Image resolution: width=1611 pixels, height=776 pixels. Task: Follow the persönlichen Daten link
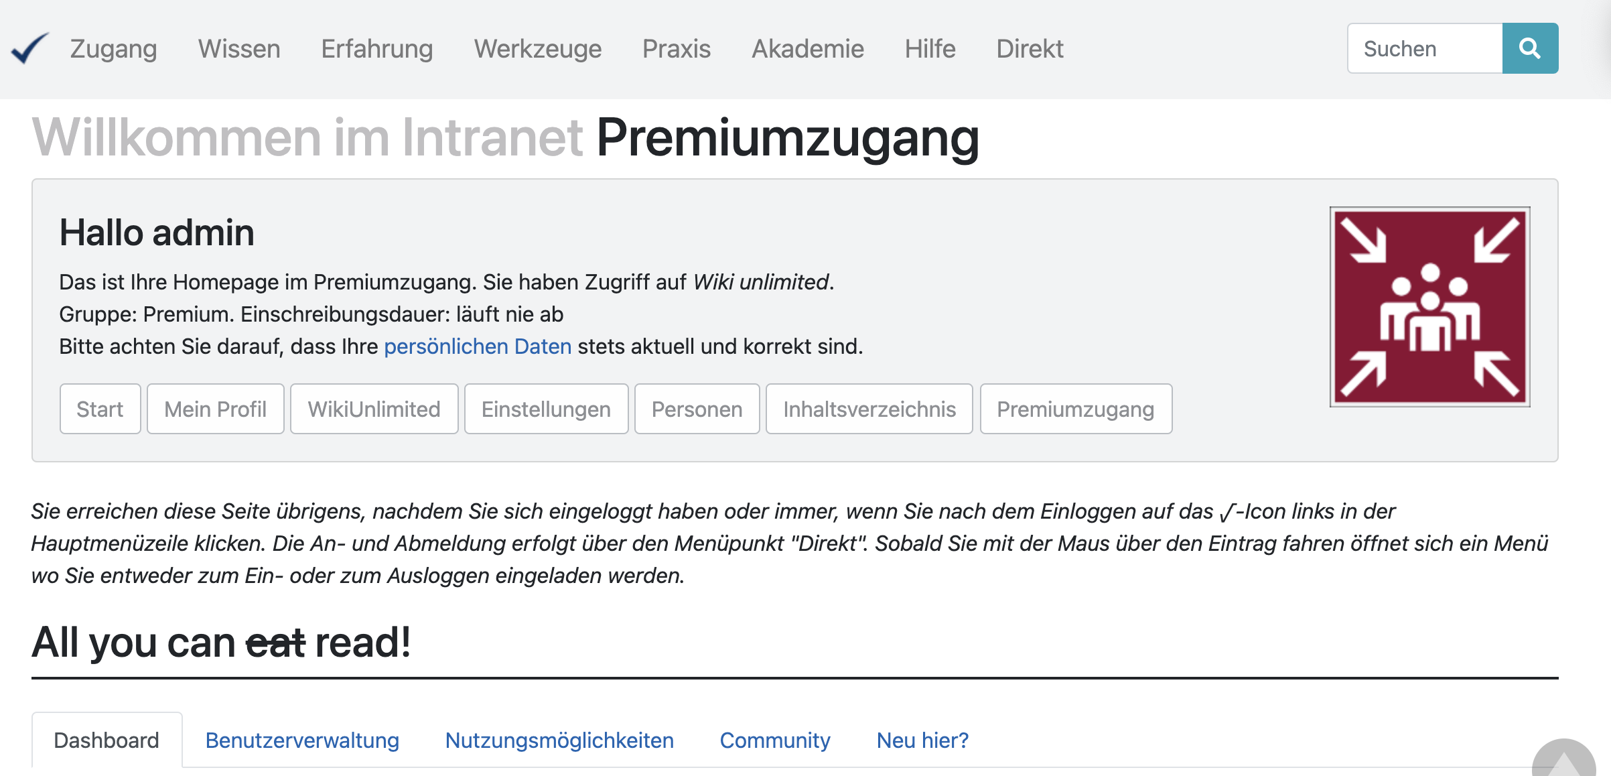click(477, 346)
